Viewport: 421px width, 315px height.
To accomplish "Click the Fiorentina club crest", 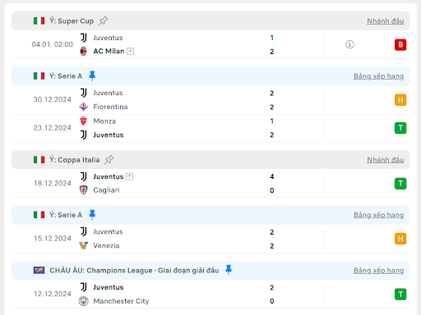I will point(83,107).
